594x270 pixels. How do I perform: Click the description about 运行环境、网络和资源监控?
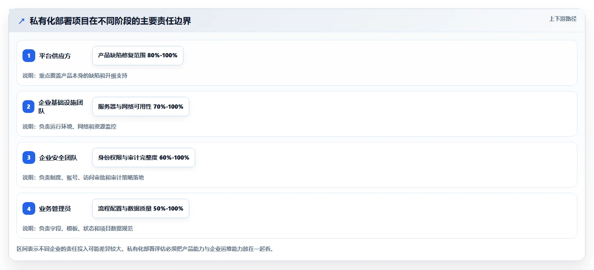(69, 127)
